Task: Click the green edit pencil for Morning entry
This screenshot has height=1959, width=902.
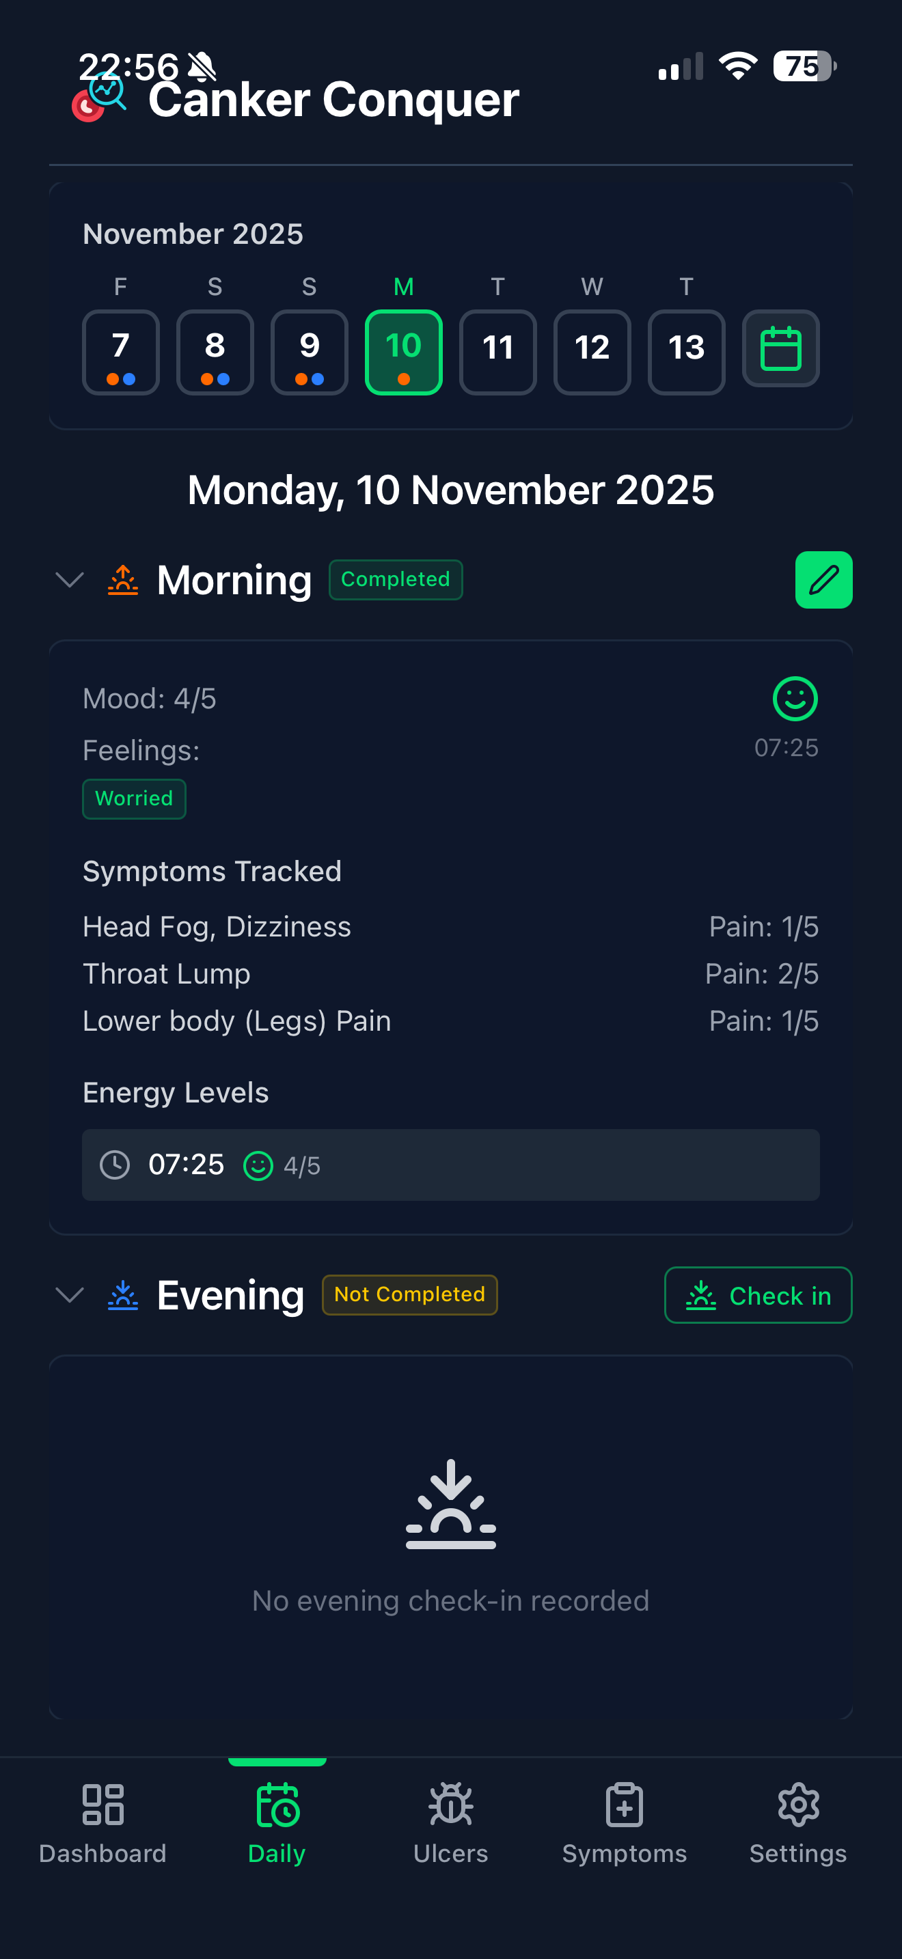Action: click(823, 579)
